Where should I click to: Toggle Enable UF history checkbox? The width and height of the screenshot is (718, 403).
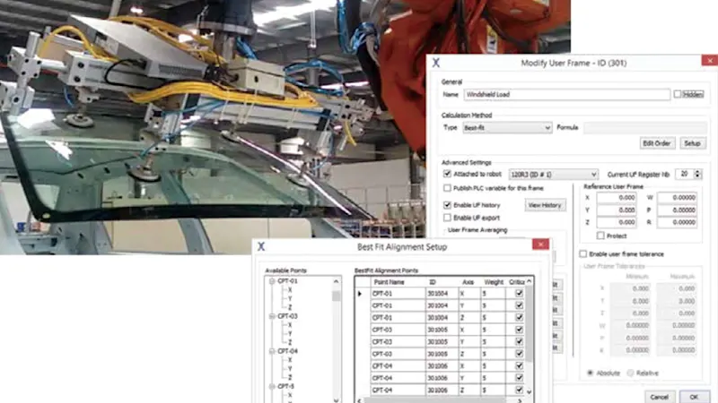click(x=447, y=205)
